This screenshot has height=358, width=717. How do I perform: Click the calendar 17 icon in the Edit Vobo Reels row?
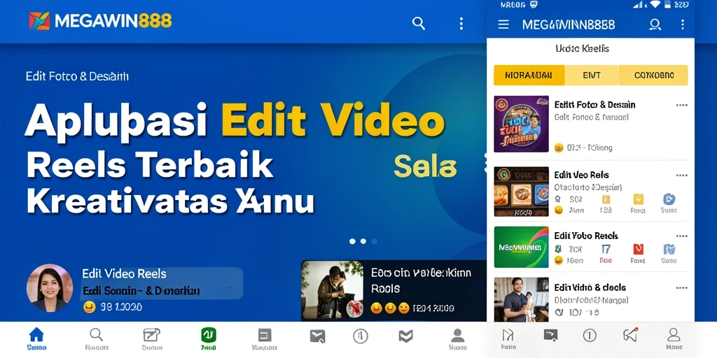606,250
